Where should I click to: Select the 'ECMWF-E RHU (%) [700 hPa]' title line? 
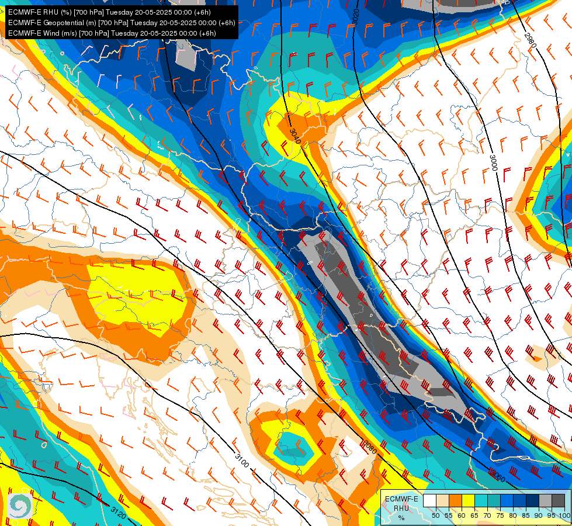click(x=109, y=12)
